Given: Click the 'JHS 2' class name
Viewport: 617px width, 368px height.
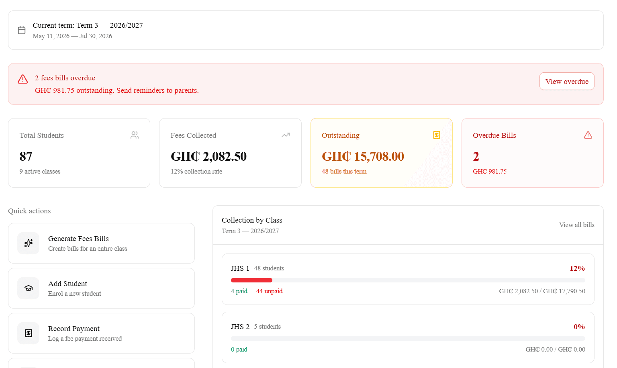Looking at the screenshot, I should 240,327.
